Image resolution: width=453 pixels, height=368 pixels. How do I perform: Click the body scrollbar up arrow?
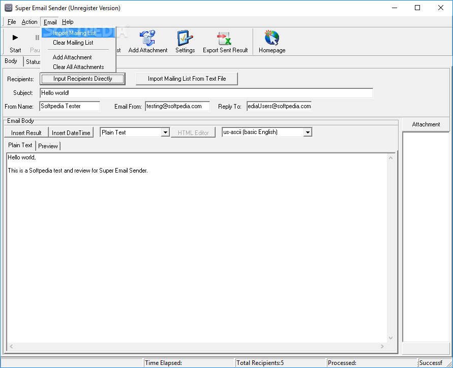(390, 158)
